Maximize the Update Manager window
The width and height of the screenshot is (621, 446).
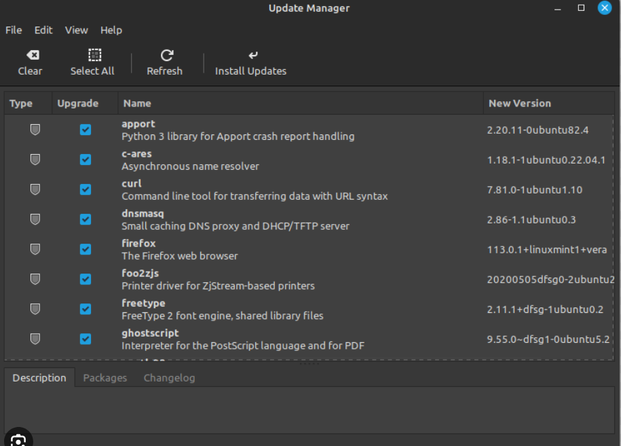tap(581, 8)
